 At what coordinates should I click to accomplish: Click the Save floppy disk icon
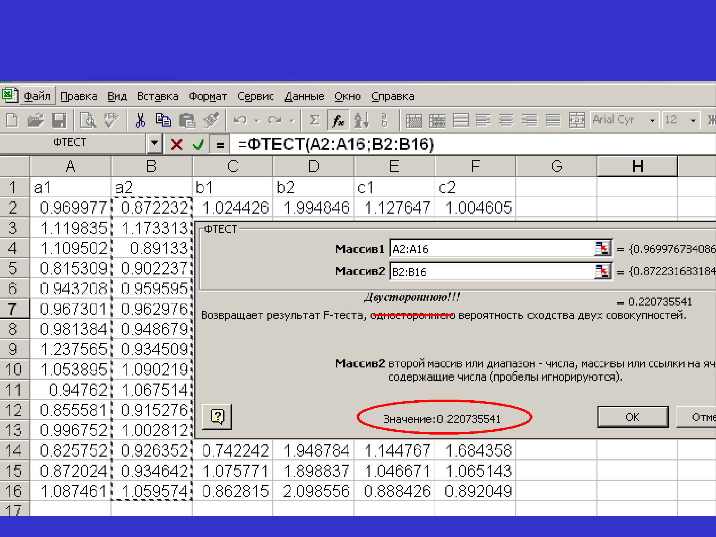pyautogui.click(x=59, y=121)
